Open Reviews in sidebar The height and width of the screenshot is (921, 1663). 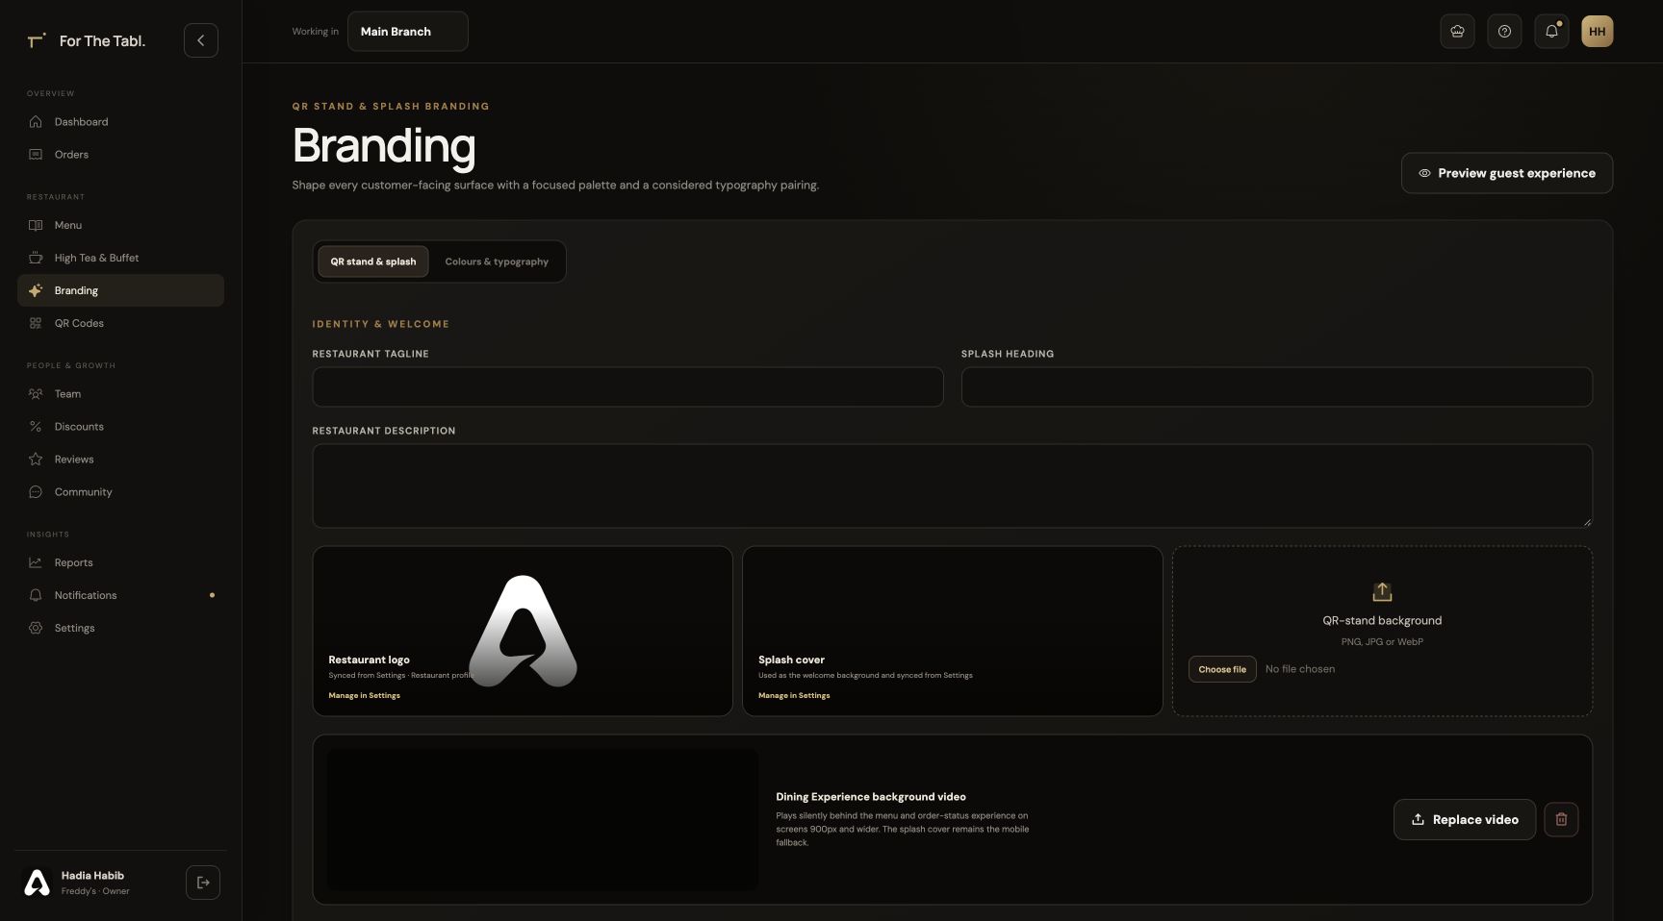point(120,460)
